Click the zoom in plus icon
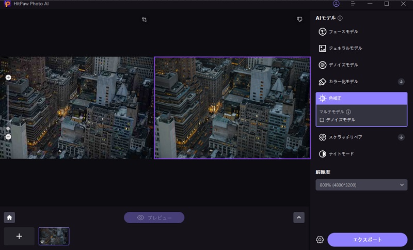The image size is (413, 250). point(8,77)
